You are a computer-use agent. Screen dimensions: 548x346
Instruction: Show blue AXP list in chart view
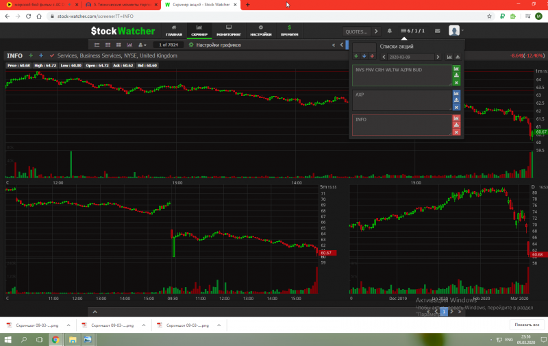tap(456, 93)
